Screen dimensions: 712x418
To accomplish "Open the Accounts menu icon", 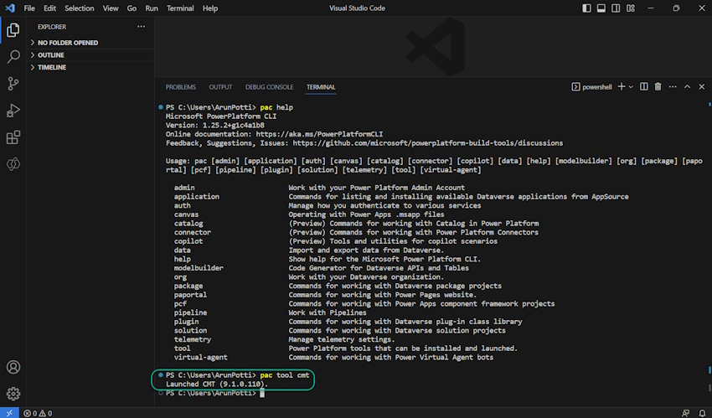I will click(13, 367).
